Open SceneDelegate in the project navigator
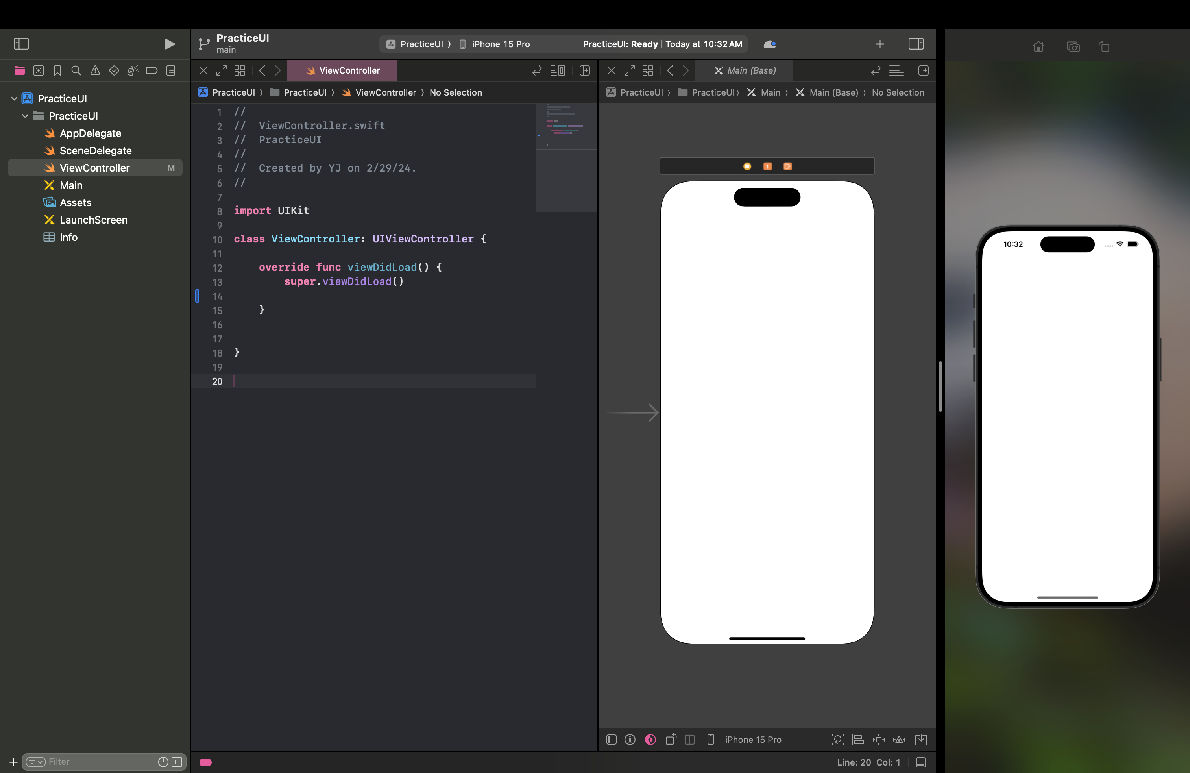This screenshot has width=1190, height=773. [95, 150]
